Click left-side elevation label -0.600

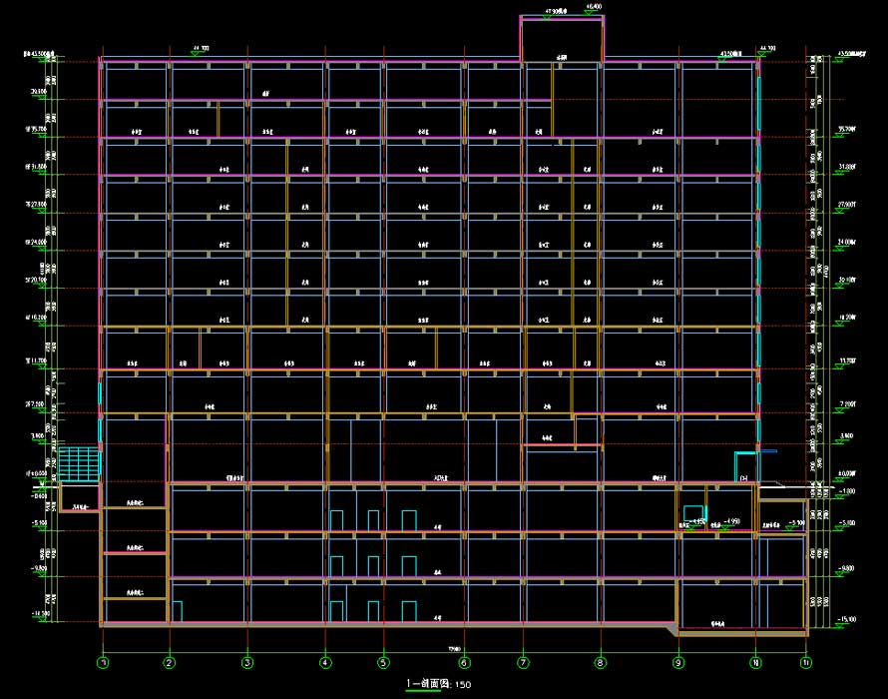39,496
